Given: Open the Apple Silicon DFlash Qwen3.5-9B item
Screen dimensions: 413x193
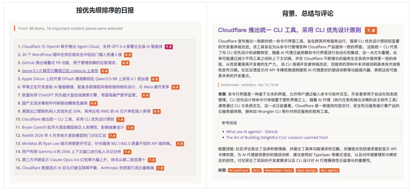Looking at the screenshot, I should (85, 79).
